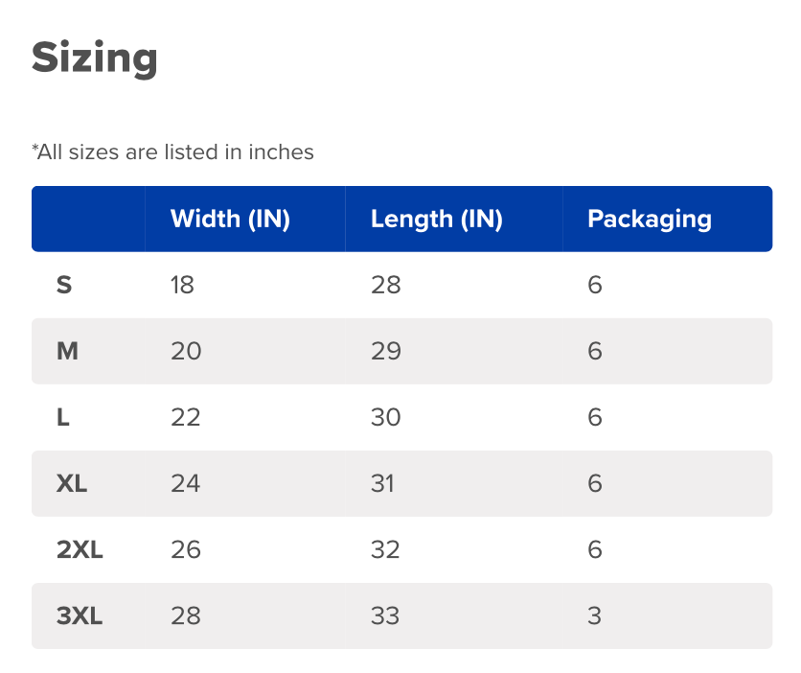
Task: Click width value 18 for size S
Action: [x=182, y=285]
